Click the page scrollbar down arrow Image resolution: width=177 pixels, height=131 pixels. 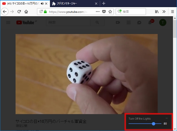point(175,129)
